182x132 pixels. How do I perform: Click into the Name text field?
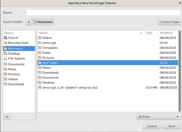coord(103,12)
